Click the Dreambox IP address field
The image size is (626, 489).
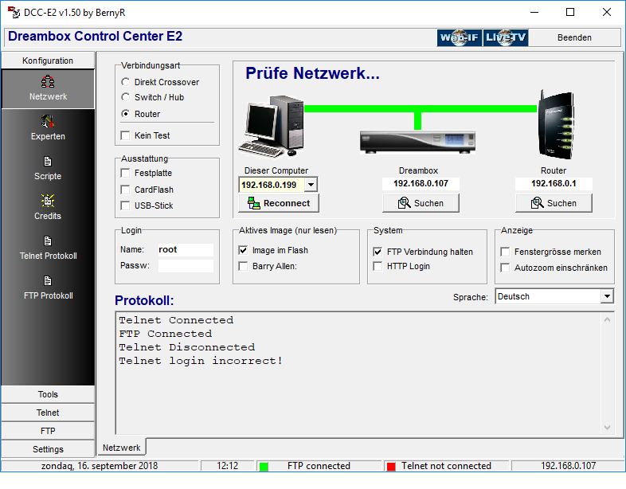coord(421,184)
